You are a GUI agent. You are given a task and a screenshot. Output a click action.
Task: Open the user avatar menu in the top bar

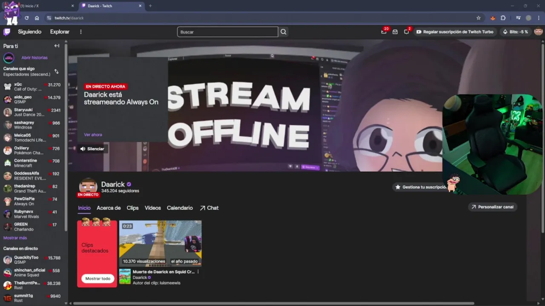(x=538, y=32)
